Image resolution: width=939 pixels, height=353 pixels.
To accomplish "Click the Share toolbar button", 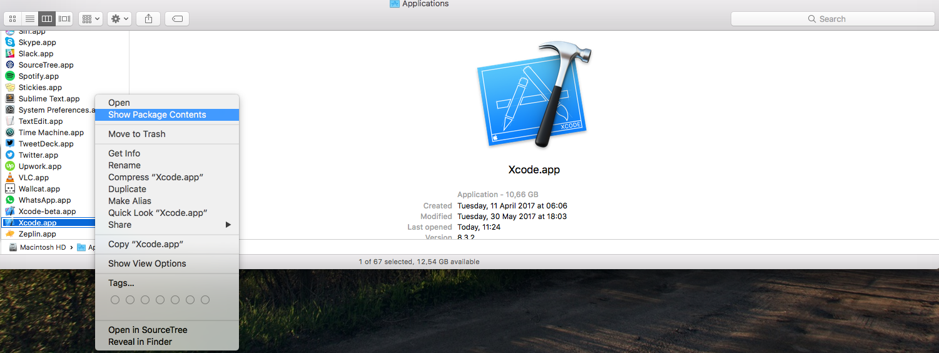I will point(148,19).
